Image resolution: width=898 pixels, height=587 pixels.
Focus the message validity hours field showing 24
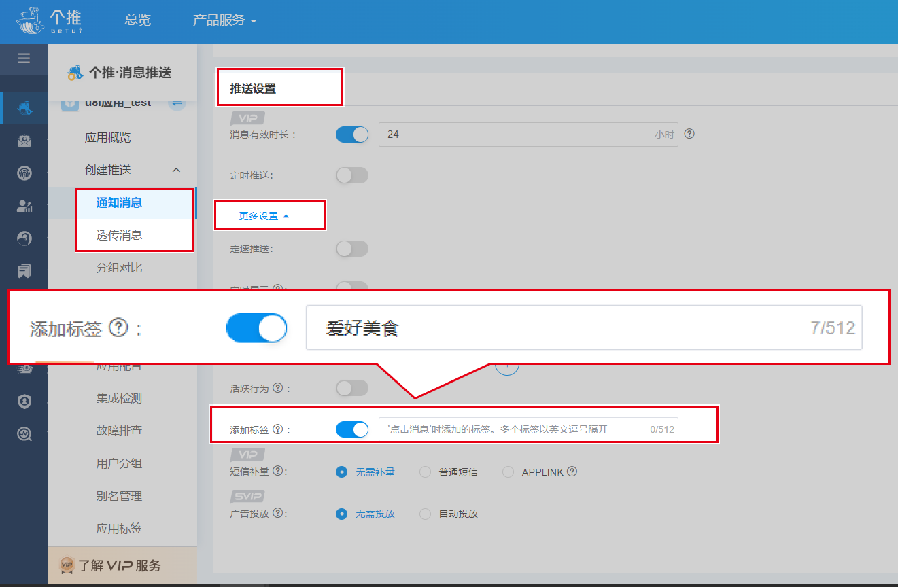pyautogui.click(x=528, y=135)
